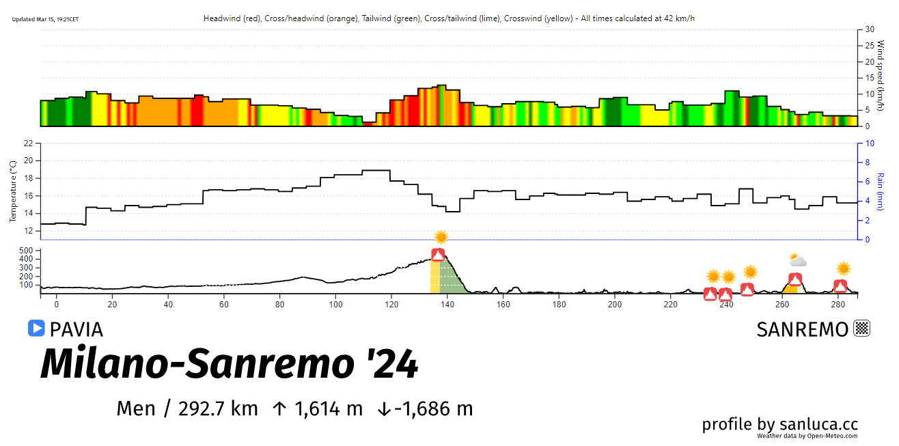Click the '↓-1,686 m' descent value

point(426,408)
